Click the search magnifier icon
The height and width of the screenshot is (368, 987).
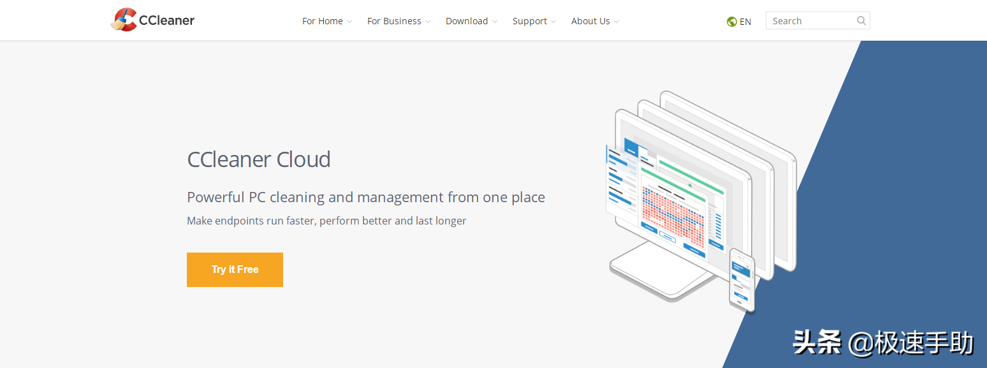(861, 20)
